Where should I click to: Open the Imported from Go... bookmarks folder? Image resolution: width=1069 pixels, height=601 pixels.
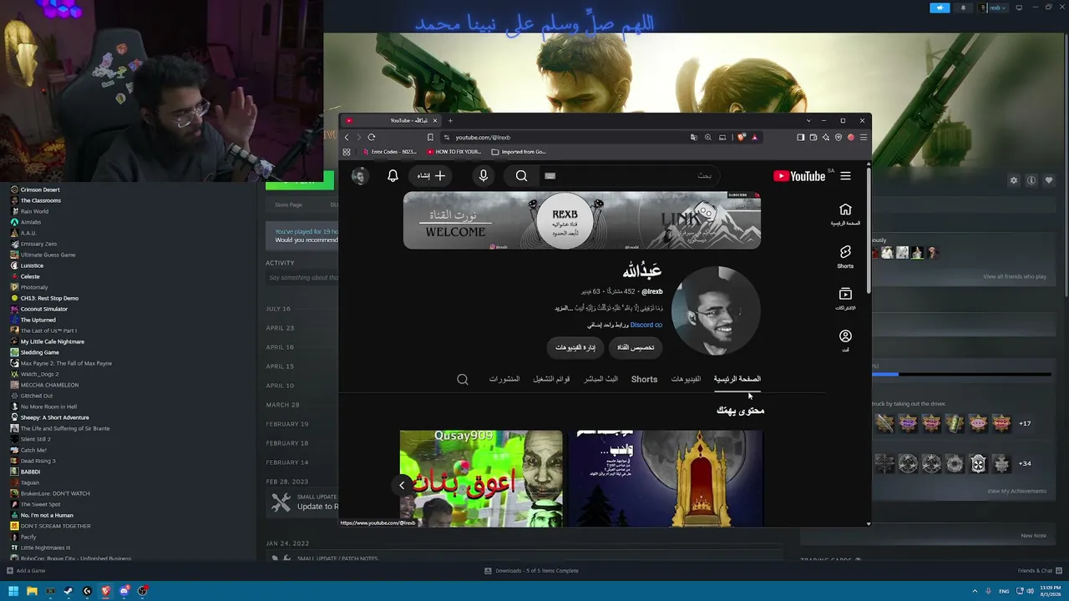pyautogui.click(x=519, y=152)
